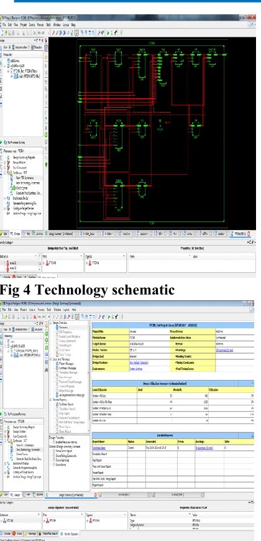Expand the FTCMN node under Signals in the Technology schematic window
Screen dimensions: 261x541
(86, 263)
